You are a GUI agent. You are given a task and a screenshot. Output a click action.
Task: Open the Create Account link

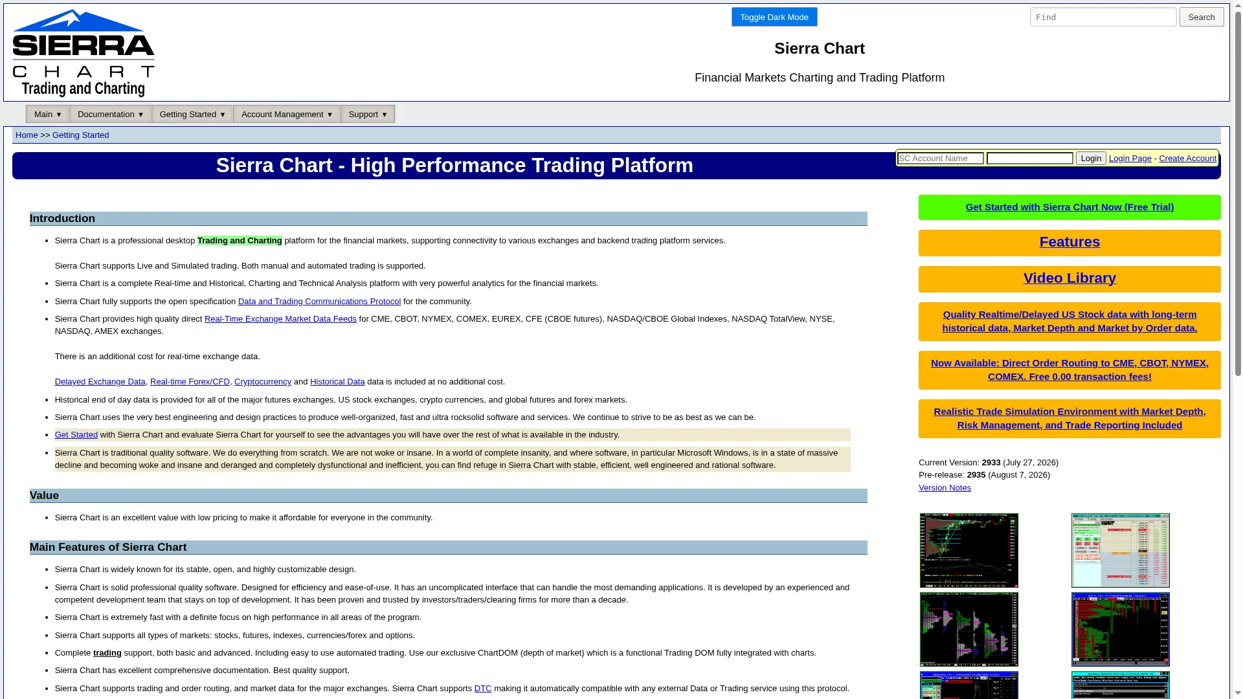tap(1187, 159)
